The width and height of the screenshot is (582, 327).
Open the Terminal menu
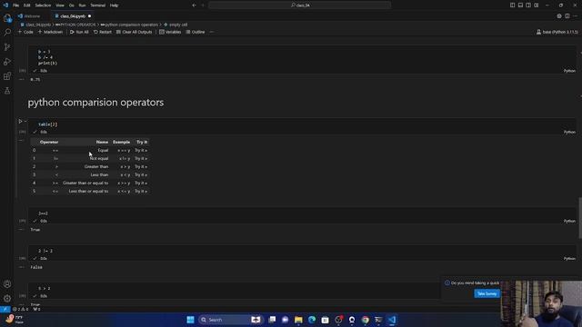point(98,5)
